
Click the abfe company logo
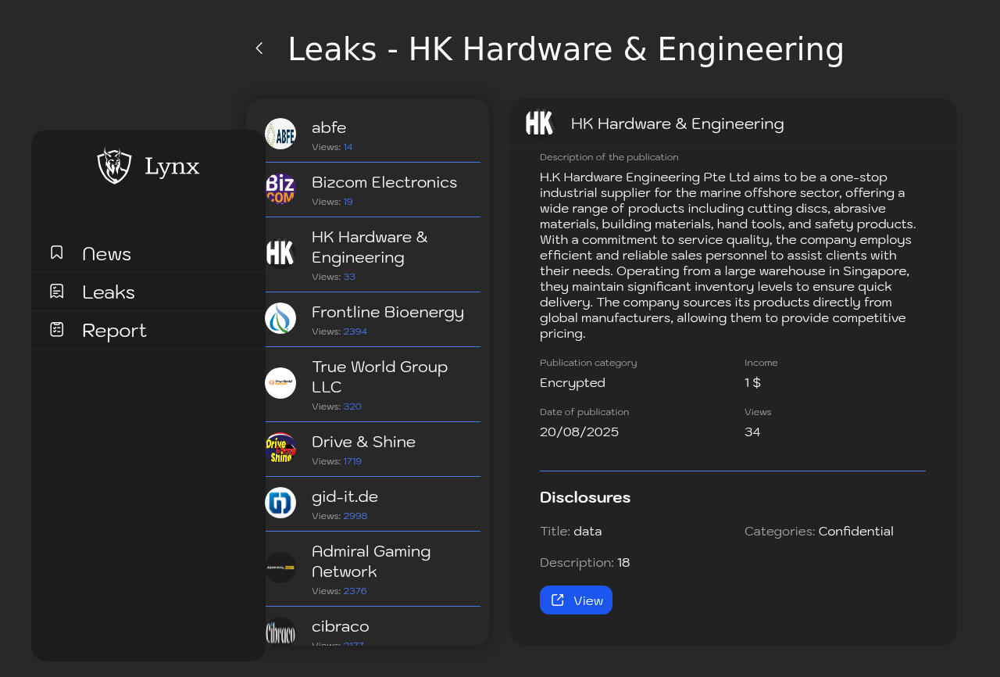[280, 134]
